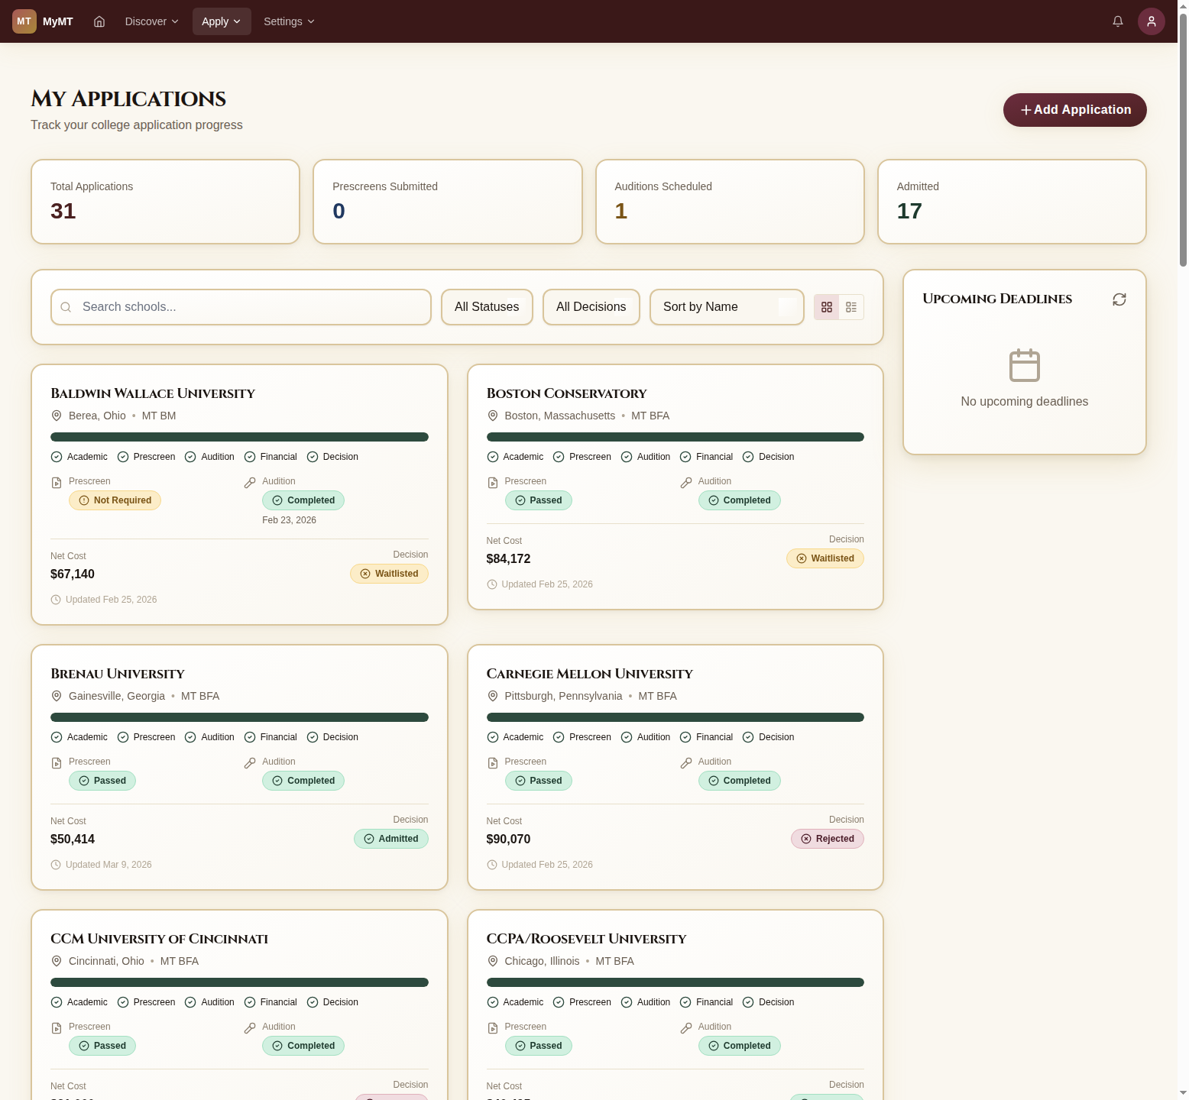Click Baldwin Wallace Academic step checkmark
Screen dimensions: 1189x1100
pyautogui.click(x=57, y=457)
